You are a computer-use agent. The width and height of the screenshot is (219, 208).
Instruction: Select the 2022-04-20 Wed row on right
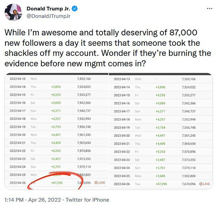(161, 136)
